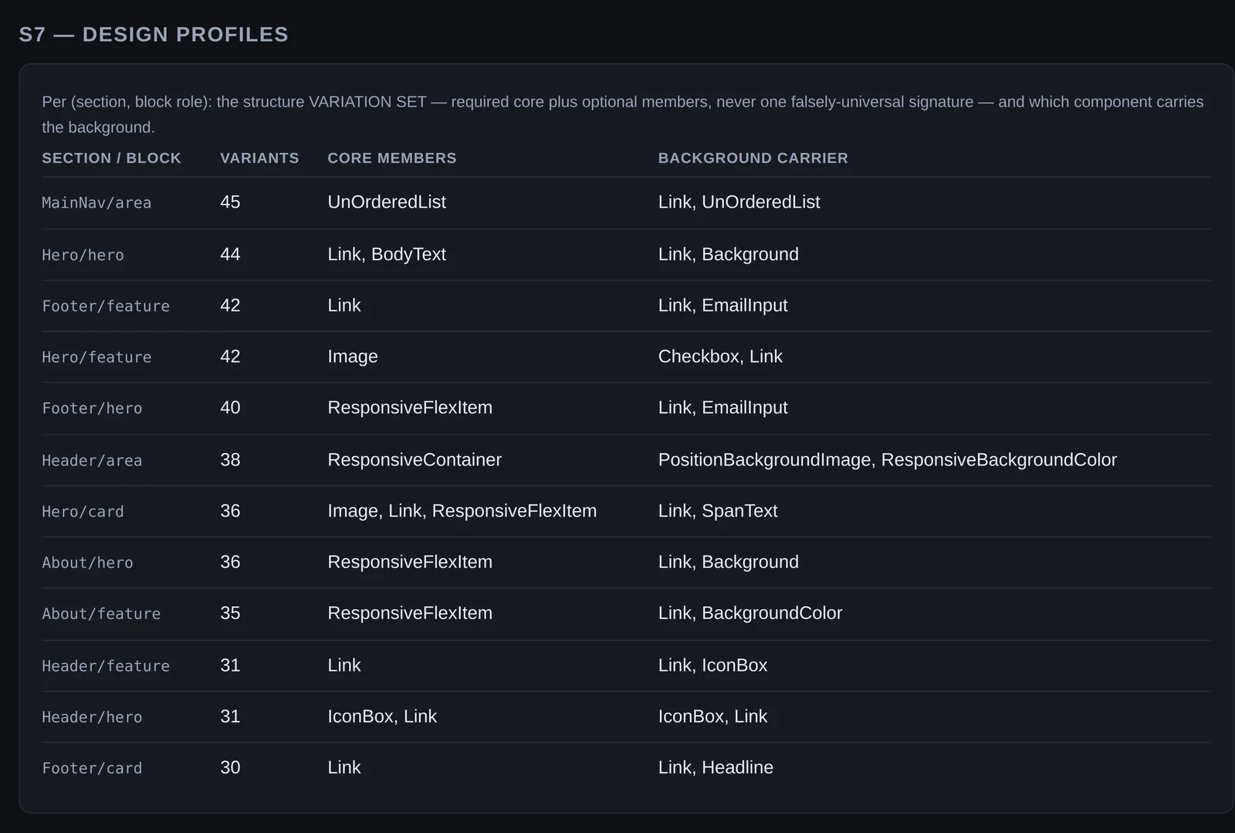Viewport: 1235px width, 833px height.
Task: Click core member "UnOrderedList" in the MainNav/area row
Action: coord(387,202)
